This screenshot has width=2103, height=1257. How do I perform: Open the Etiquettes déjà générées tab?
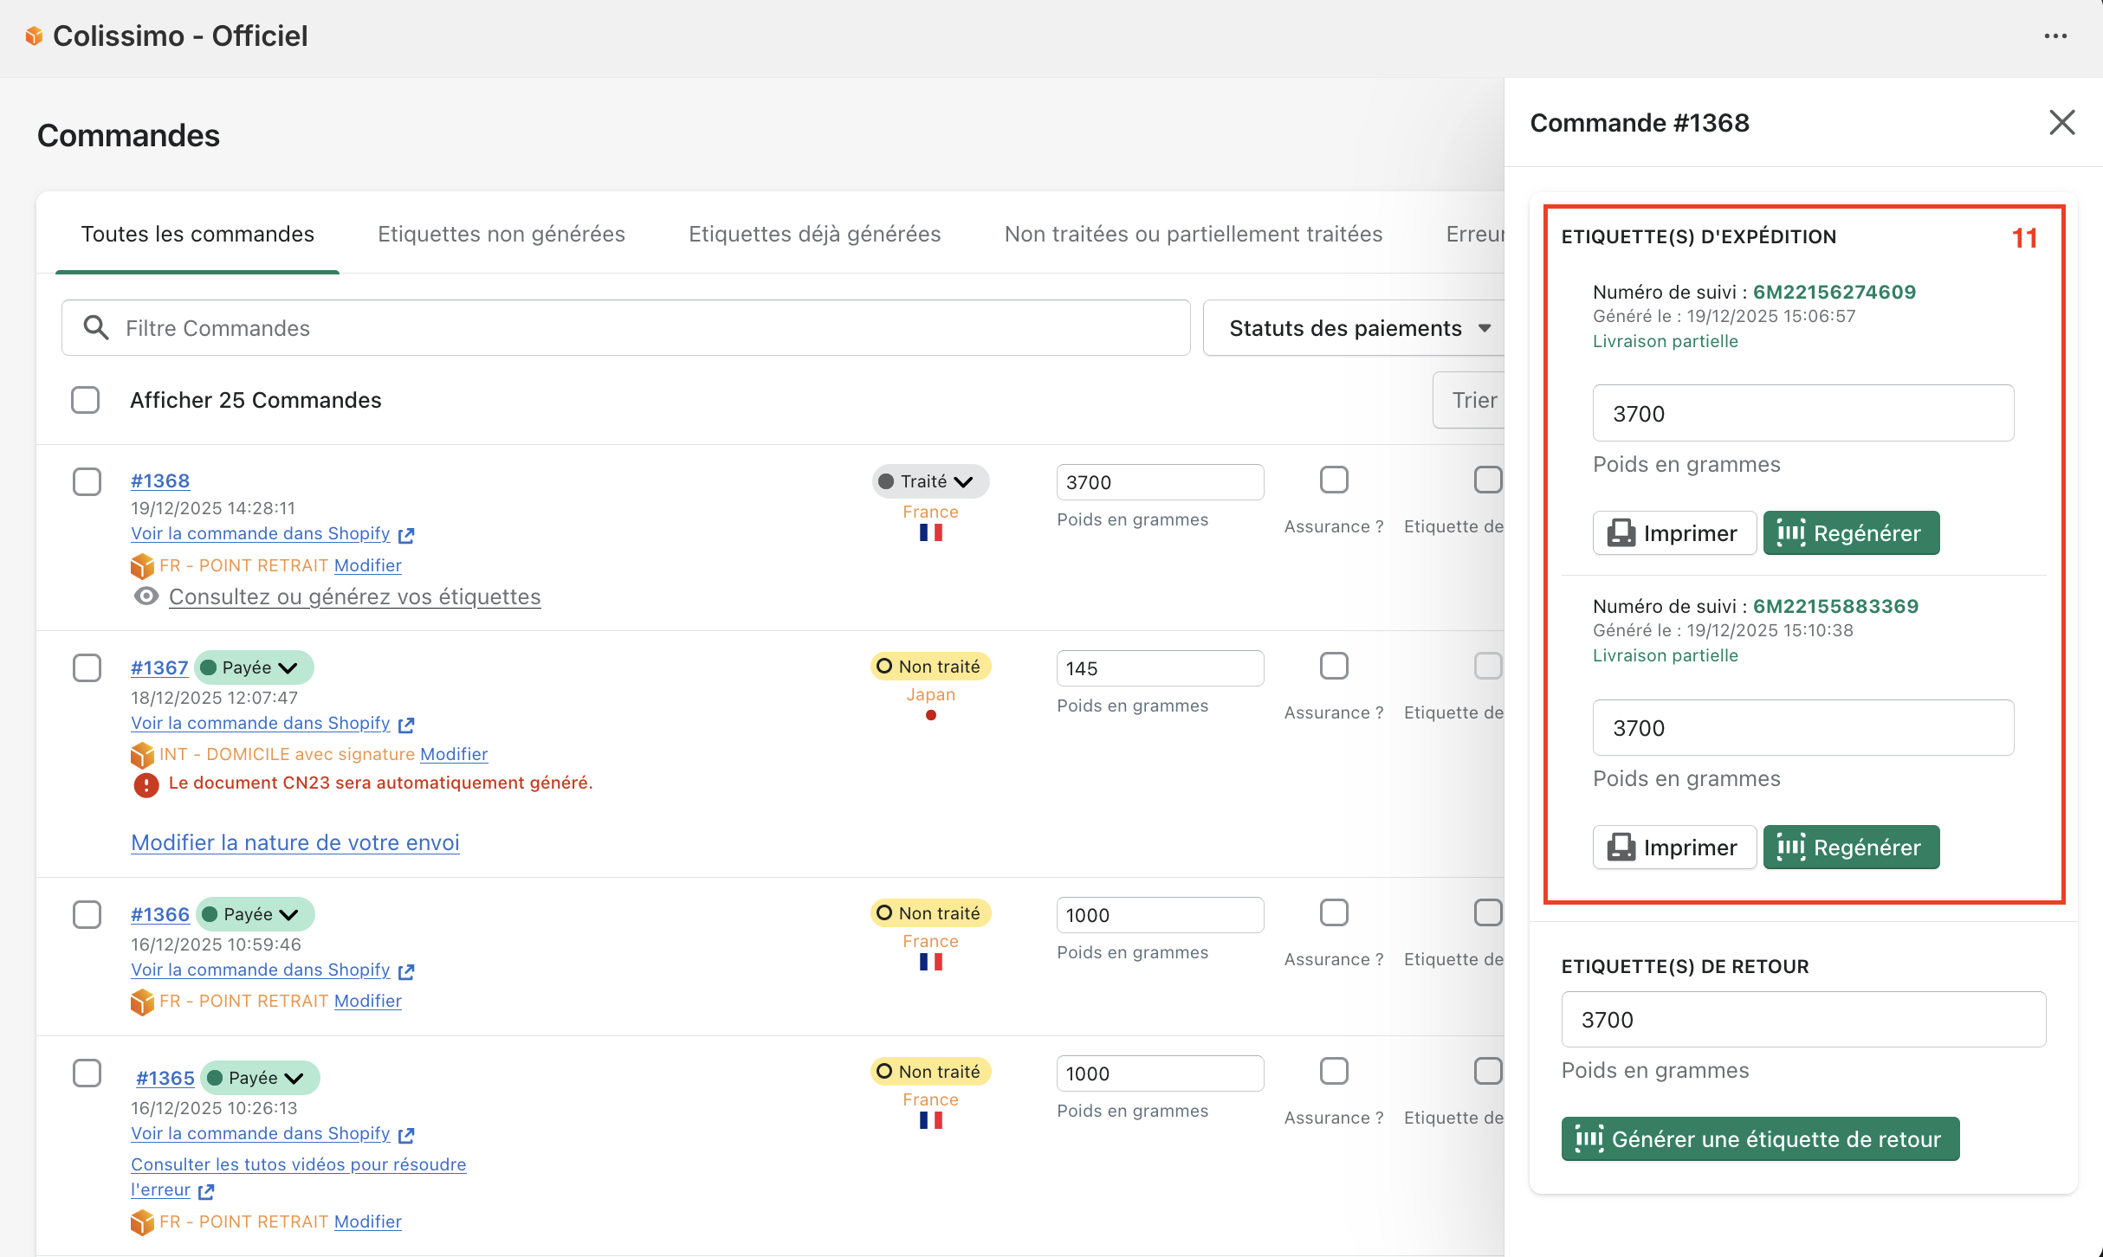[x=814, y=234]
